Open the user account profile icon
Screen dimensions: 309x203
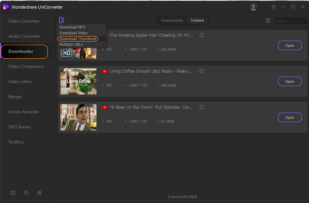pos(253,7)
